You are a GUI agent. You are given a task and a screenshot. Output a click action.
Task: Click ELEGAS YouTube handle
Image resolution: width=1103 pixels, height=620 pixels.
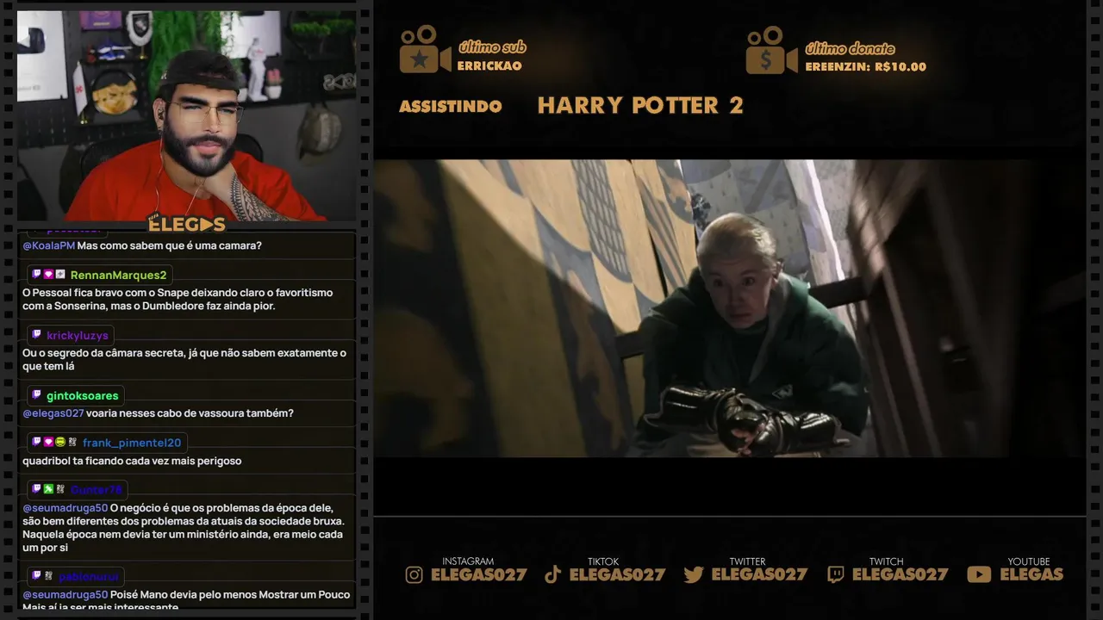1031,574
